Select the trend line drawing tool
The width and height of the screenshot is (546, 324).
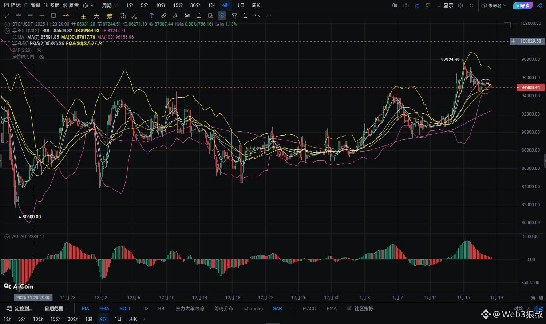pyautogui.click(x=7, y=16)
